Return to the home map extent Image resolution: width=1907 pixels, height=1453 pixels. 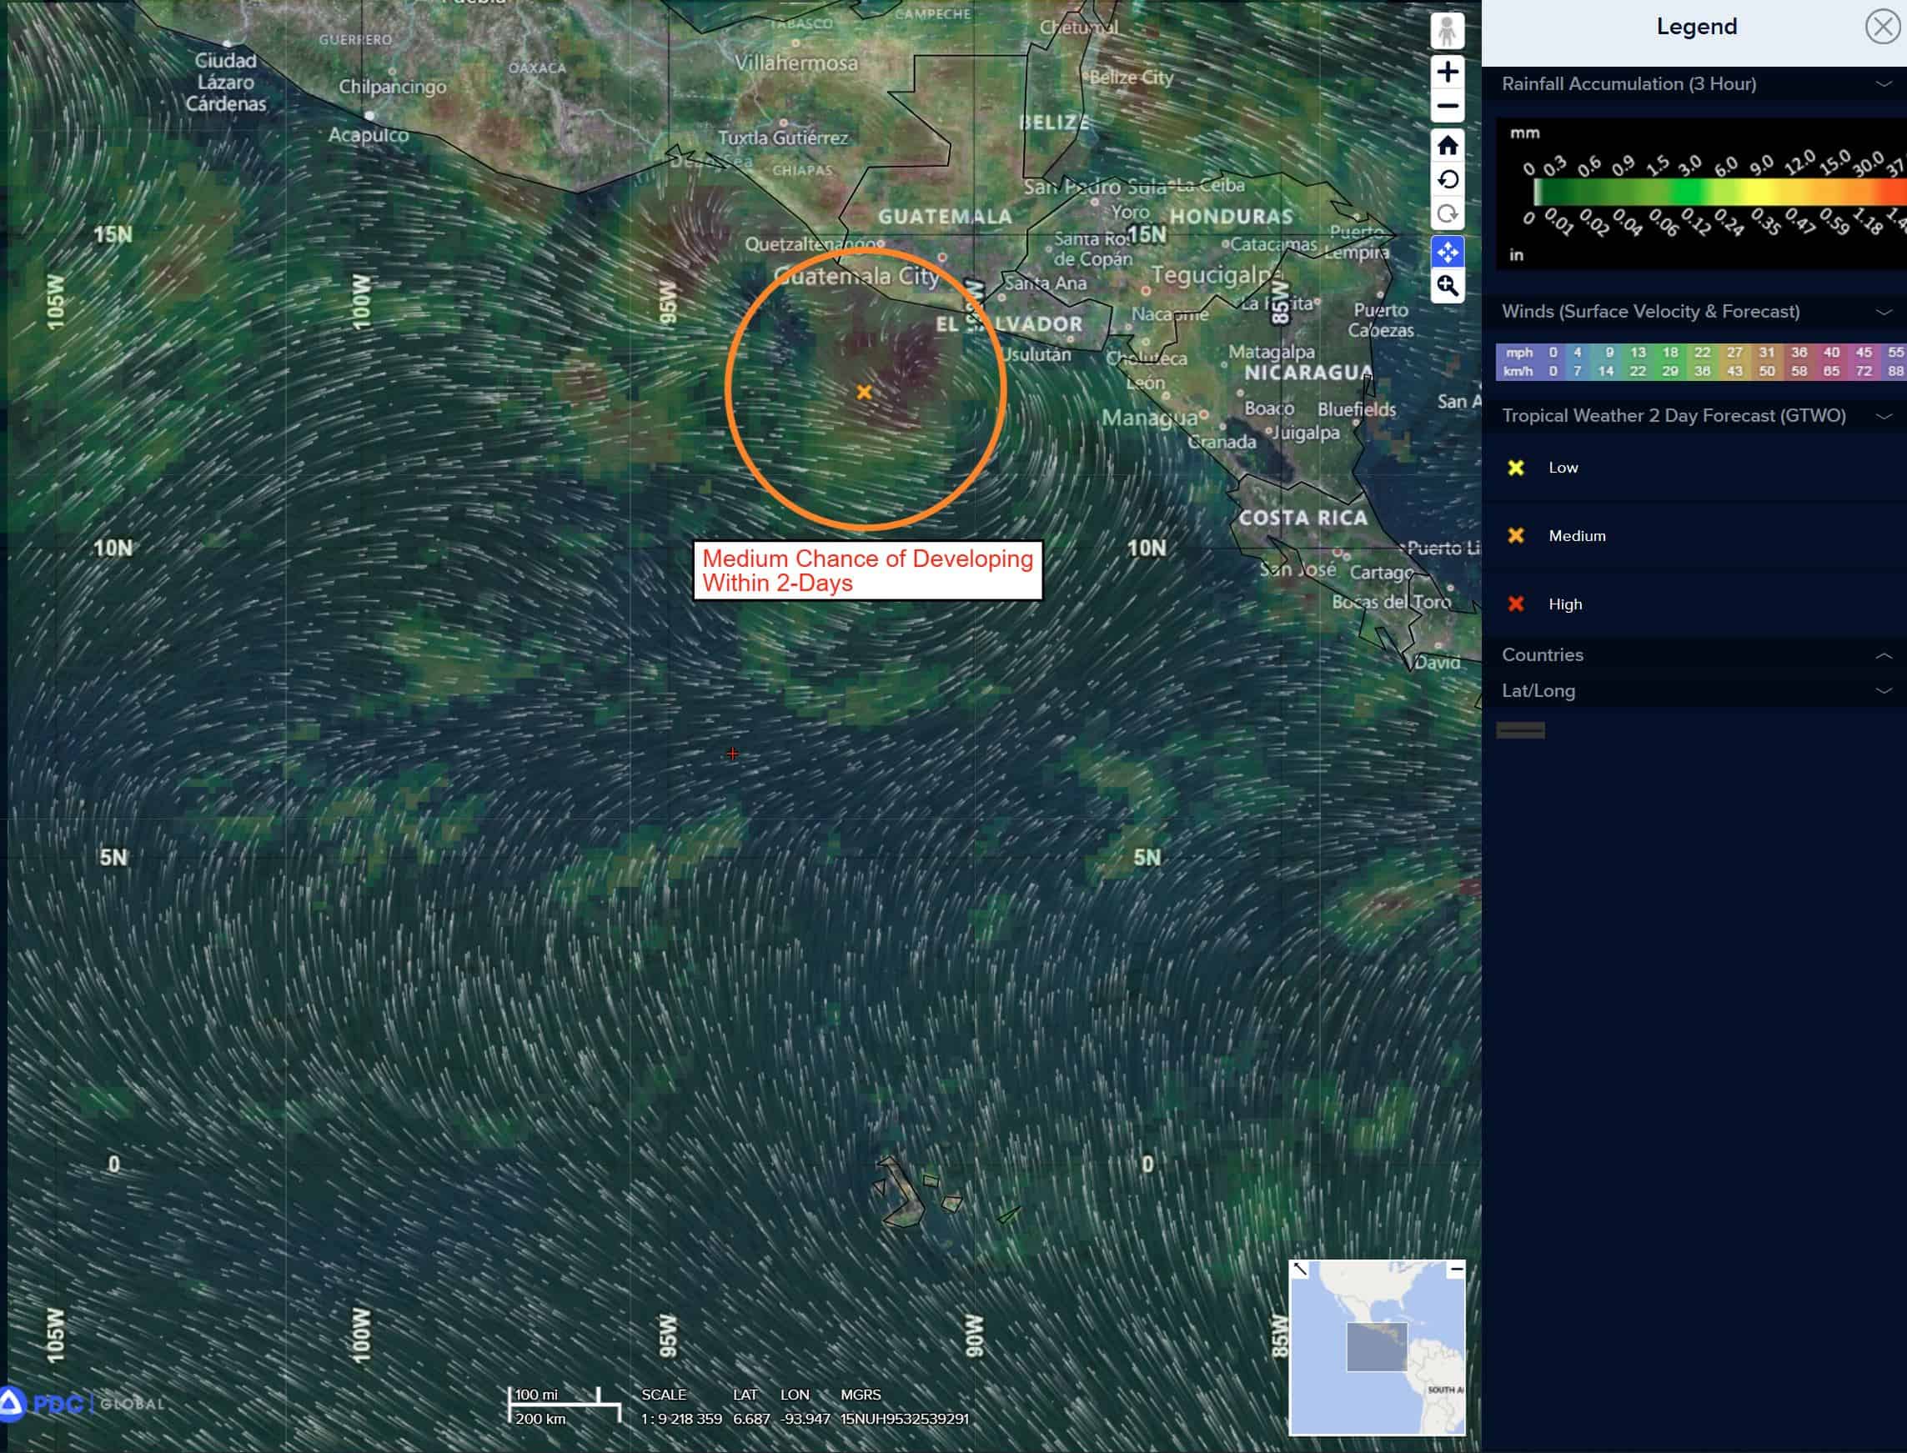(x=1447, y=145)
